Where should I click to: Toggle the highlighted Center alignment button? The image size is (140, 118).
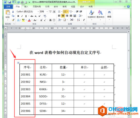(63, 16)
